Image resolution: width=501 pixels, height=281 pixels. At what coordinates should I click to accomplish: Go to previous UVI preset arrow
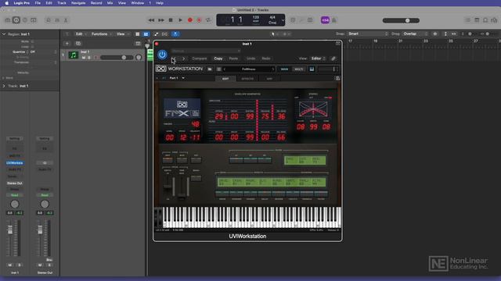pyautogui.click(x=225, y=69)
